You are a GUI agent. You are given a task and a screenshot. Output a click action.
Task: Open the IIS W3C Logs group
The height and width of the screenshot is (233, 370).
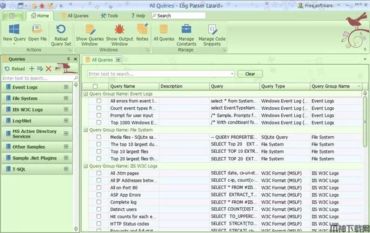37,110
